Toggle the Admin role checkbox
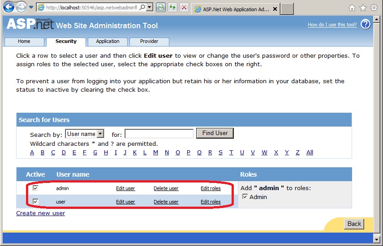Screen dimensions: 383x246 245,196
